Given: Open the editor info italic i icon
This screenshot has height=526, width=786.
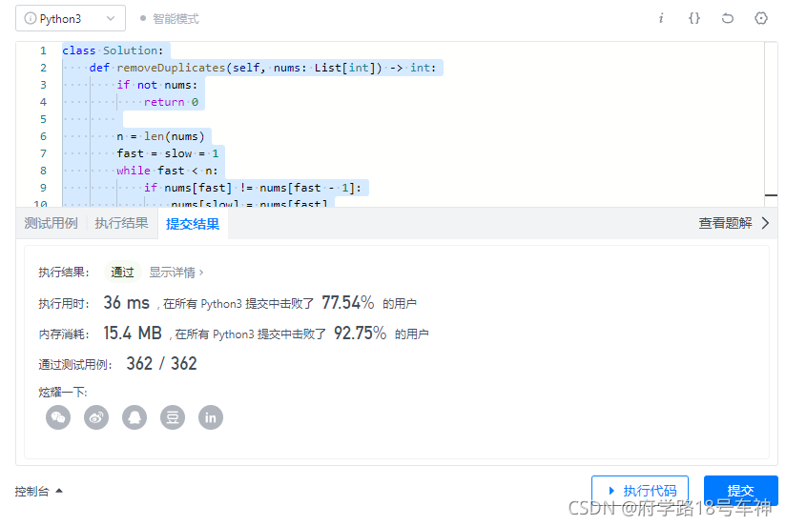Looking at the screenshot, I should pos(661,18).
